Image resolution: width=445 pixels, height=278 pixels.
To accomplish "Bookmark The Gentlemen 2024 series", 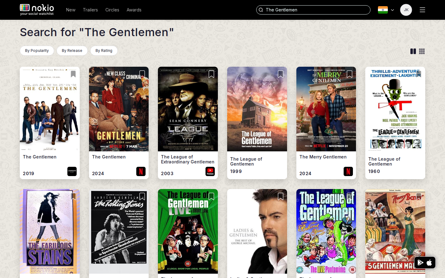I will (142, 74).
